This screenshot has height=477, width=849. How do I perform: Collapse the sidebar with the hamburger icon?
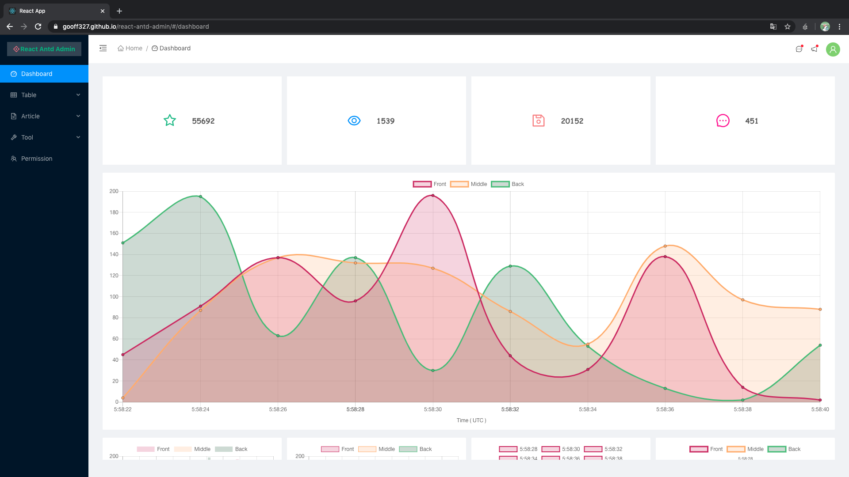103,48
